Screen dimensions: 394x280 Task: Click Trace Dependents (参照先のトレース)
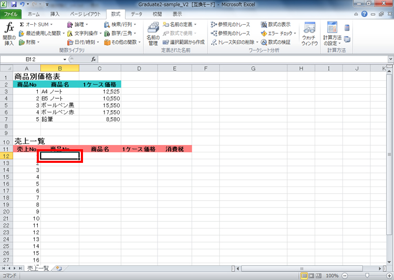tap(231, 33)
